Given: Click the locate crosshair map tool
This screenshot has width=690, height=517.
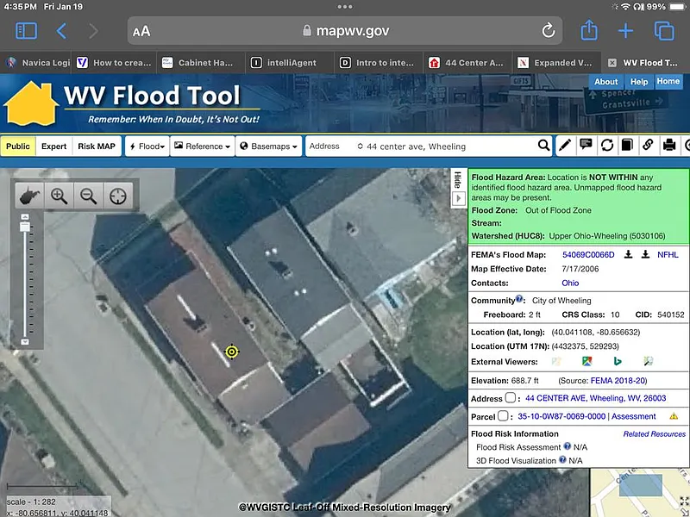Looking at the screenshot, I should (117, 196).
